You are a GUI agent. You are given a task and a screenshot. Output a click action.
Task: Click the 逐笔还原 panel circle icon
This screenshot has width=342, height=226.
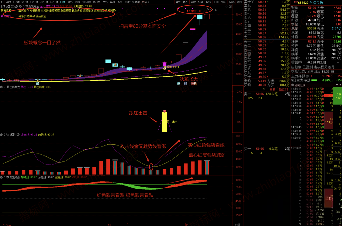pos(292,85)
